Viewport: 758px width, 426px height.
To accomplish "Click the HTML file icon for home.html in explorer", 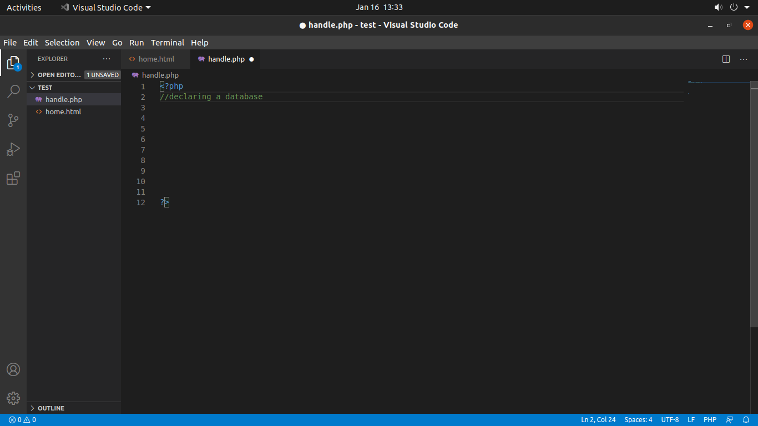I will [39, 111].
